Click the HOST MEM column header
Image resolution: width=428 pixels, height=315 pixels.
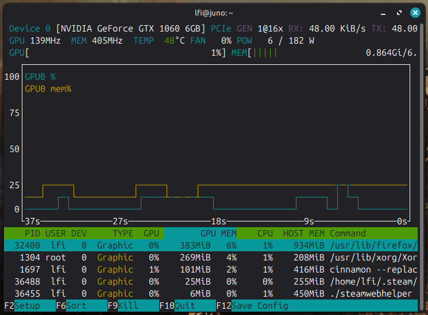pyautogui.click(x=304, y=233)
